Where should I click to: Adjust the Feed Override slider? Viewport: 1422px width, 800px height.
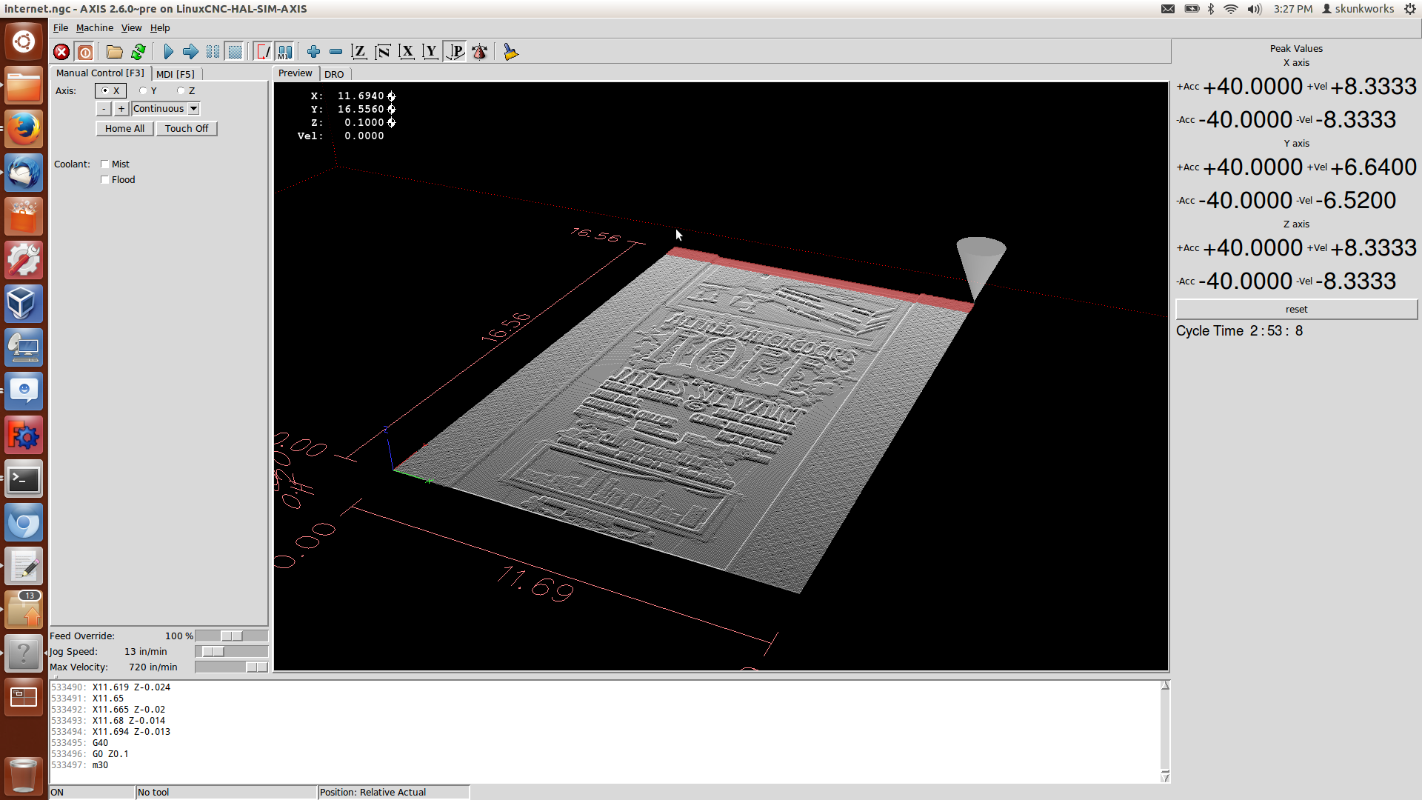click(232, 636)
